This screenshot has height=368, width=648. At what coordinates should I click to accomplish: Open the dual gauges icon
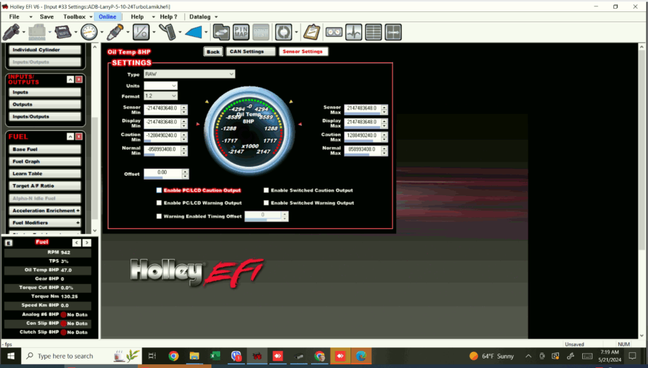[334, 32]
